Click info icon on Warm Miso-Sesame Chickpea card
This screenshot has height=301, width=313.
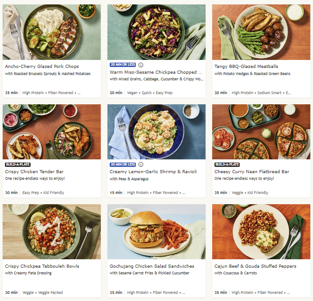click(141, 65)
